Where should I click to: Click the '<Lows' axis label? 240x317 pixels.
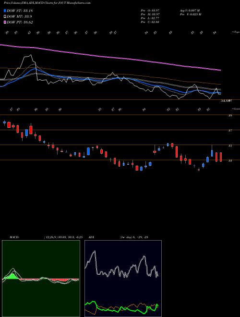point(236,109)
